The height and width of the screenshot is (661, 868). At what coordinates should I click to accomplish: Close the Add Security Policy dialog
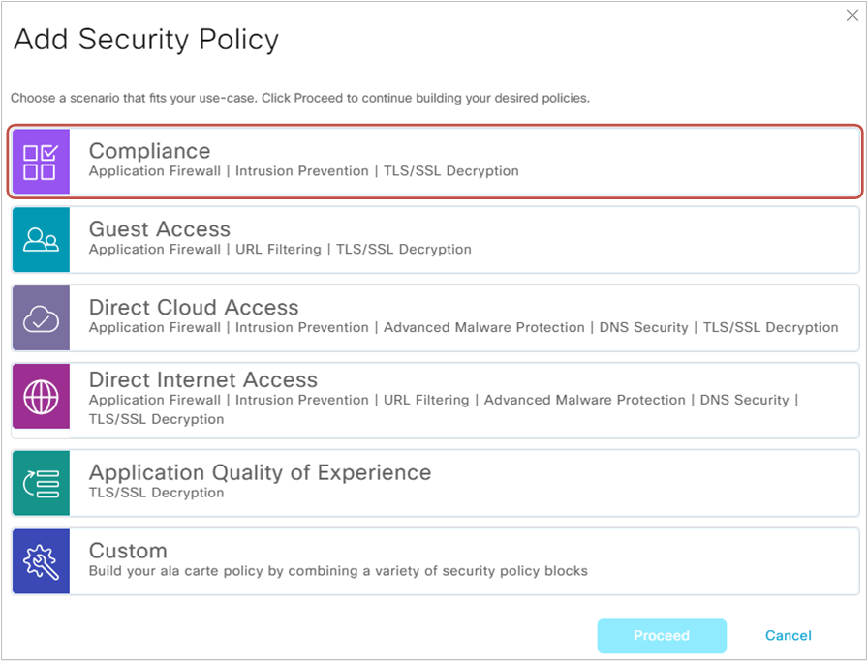[x=852, y=15]
